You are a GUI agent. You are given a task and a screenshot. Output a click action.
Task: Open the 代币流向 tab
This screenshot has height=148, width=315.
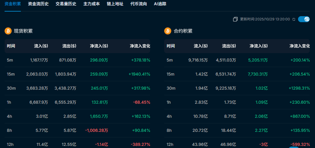click(x=138, y=4)
